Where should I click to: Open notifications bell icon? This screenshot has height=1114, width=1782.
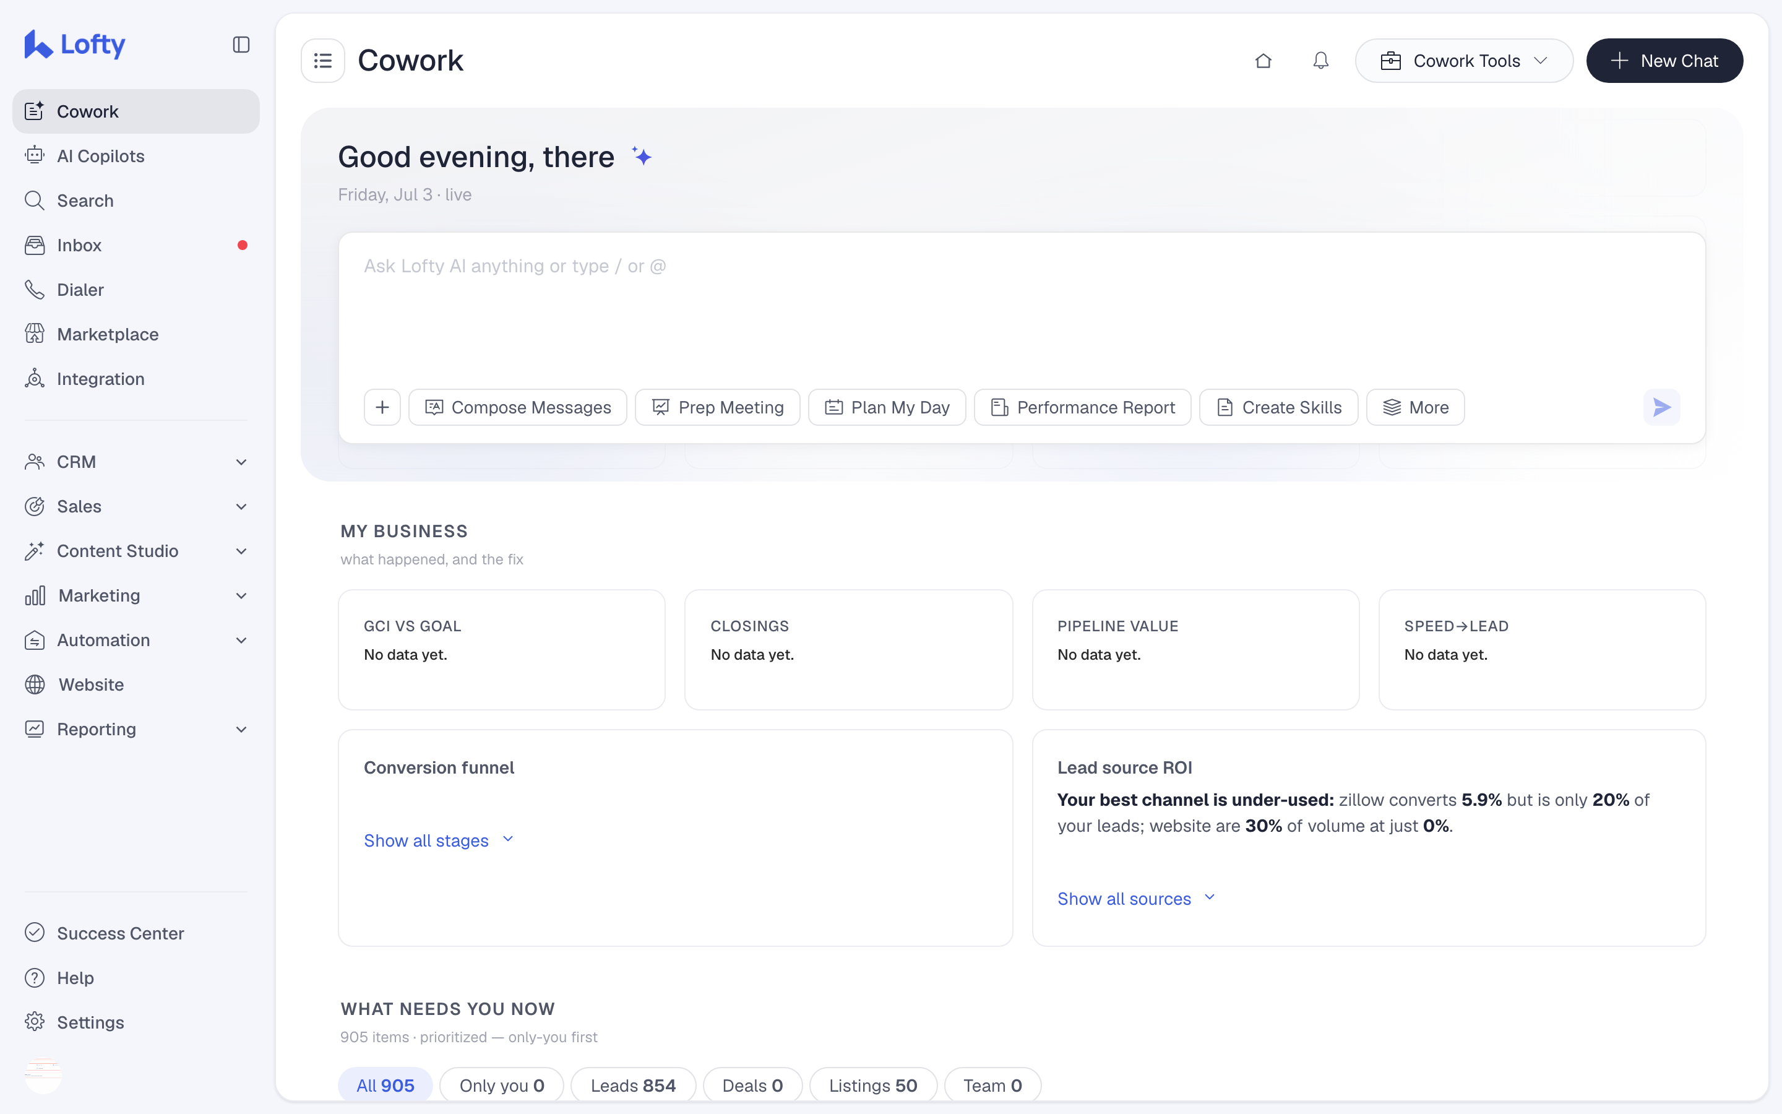pos(1321,61)
